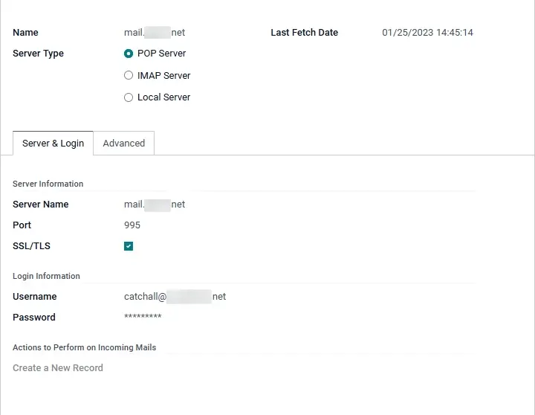Click the Name field value at top
The image size is (535, 415).
155,33
